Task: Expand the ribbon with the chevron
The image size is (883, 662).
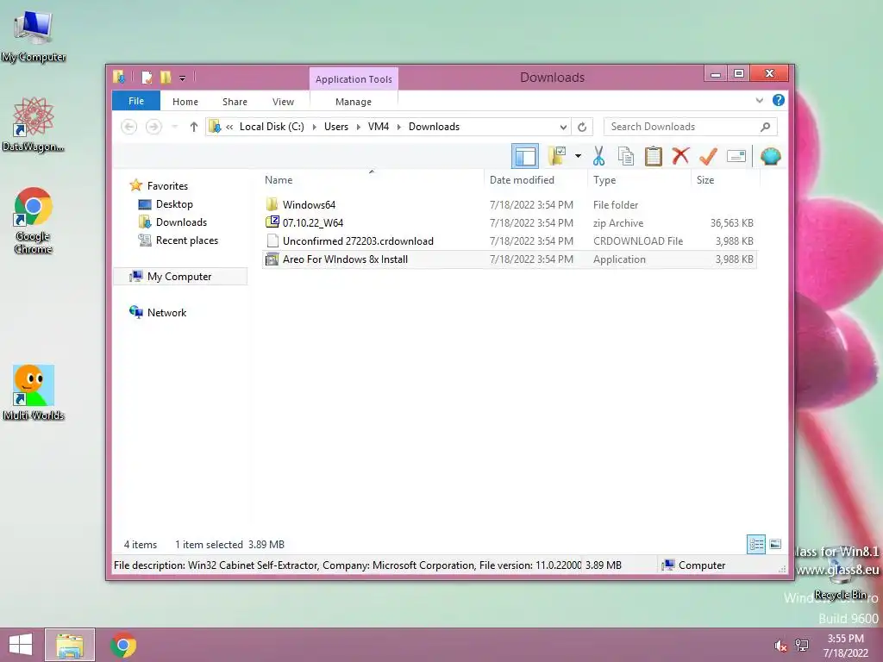Action: [x=759, y=101]
